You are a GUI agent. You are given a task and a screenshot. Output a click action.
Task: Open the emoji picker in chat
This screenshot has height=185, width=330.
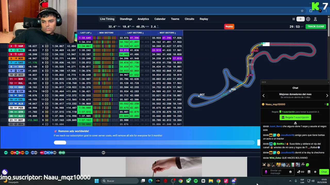[290, 172]
